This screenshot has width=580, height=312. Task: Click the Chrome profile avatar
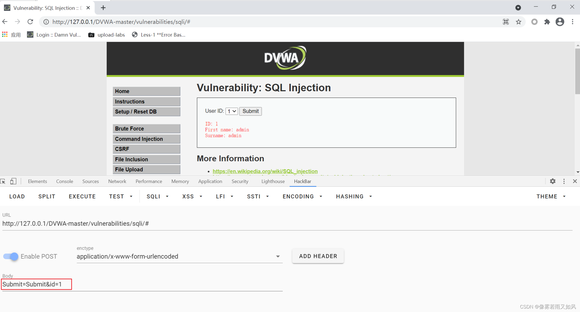tap(560, 22)
